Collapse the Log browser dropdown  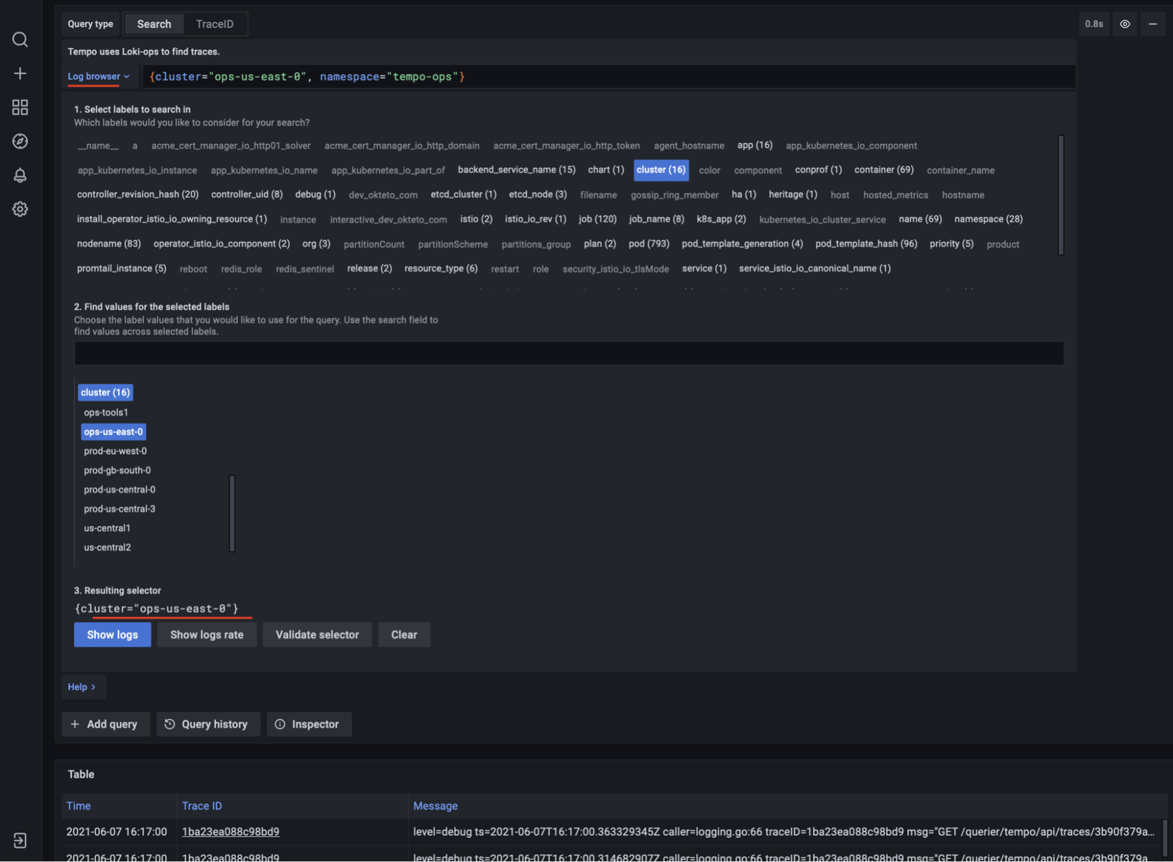coord(98,76)
